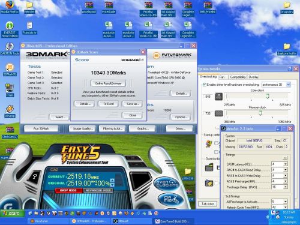
Task: Expand the MemSet timings arrow button
Action: (x=285, y=158)
